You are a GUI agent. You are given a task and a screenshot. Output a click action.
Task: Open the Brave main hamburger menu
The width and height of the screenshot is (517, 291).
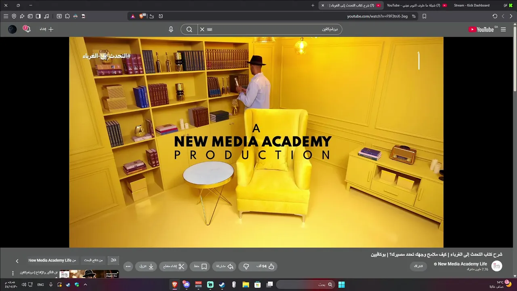pyautogui.click(x=6, y=16)
